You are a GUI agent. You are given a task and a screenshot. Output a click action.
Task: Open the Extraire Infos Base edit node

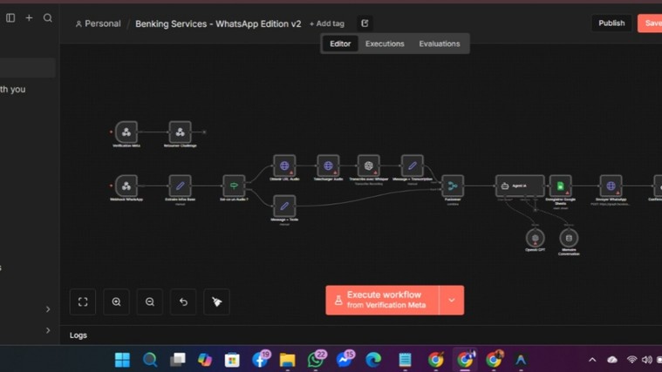tap(180, 186)
